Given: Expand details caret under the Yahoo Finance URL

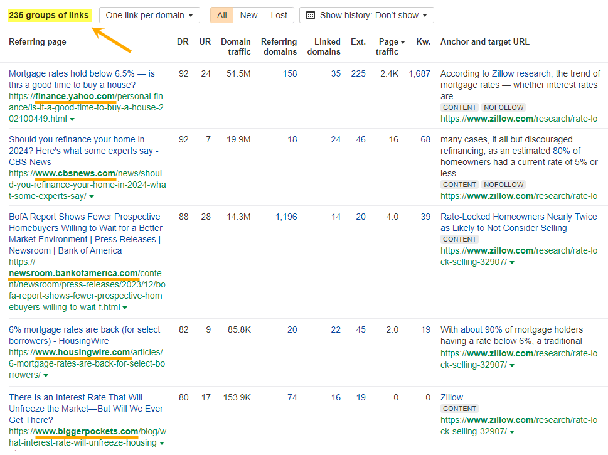Looking at the screenshot, I should pyautogui.click(x=73, y=119).
